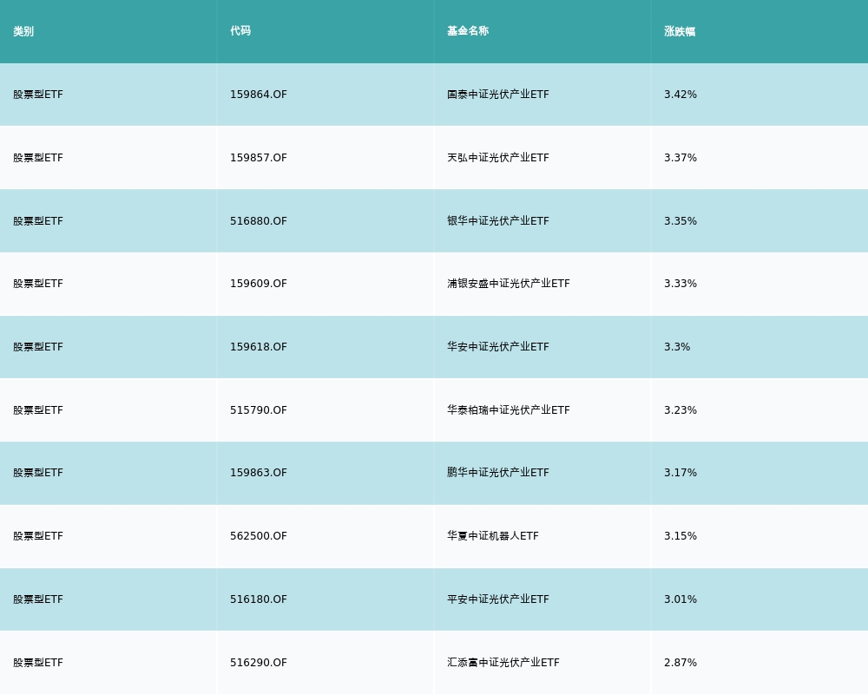Click fund name 汇添富中证光伏产业ETF

503,663
